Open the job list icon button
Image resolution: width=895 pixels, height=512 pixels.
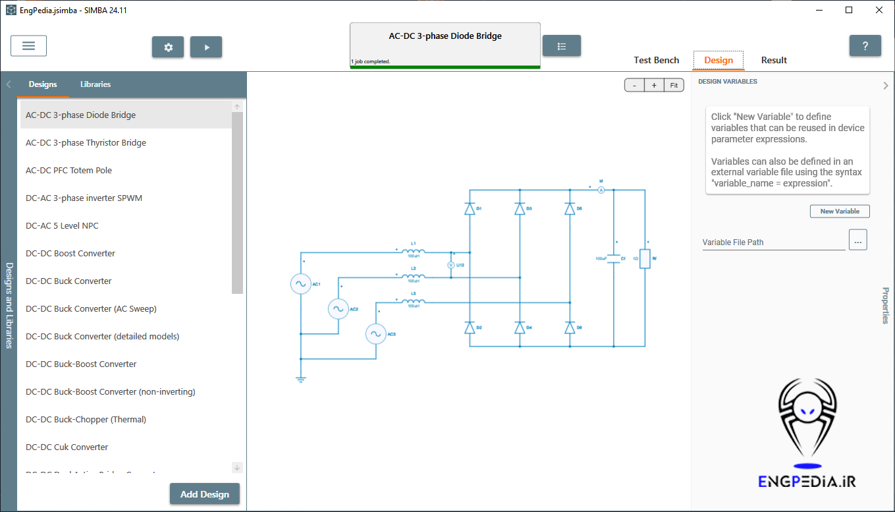[x=561, y=46]
